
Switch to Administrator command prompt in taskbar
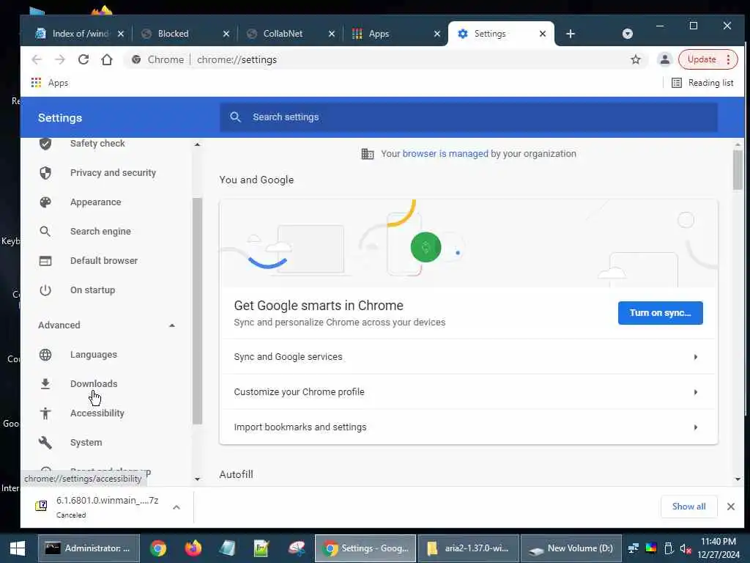[89, 548]
